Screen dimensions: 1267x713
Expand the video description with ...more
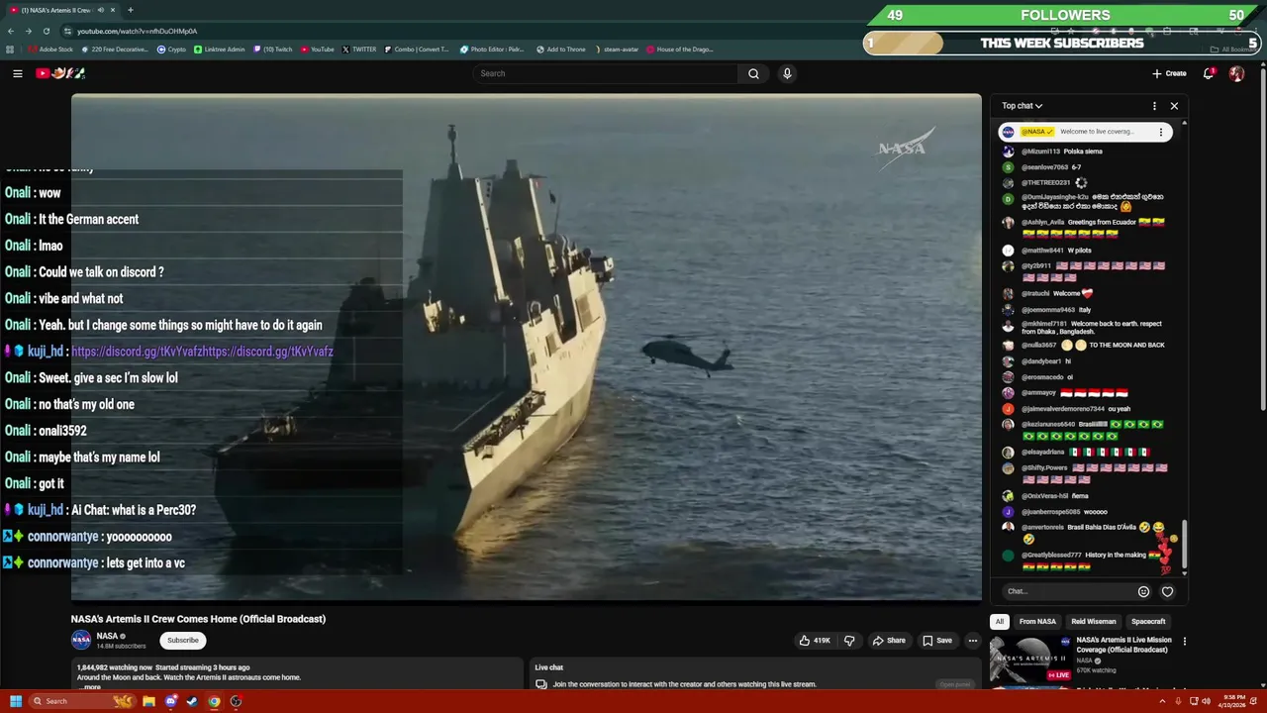point(89,686)
